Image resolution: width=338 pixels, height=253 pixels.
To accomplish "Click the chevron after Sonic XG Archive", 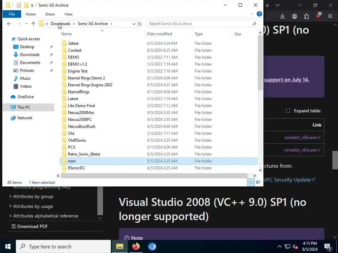I will (111, 24).
